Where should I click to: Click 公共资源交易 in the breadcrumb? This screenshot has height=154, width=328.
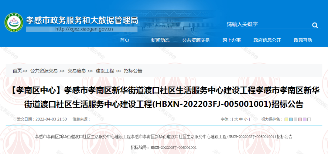[x=44, y=71]
